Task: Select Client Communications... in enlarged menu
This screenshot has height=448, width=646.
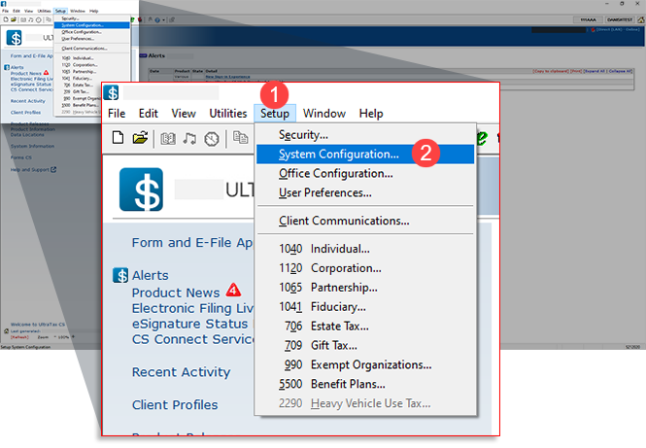Action: (365, 221)
